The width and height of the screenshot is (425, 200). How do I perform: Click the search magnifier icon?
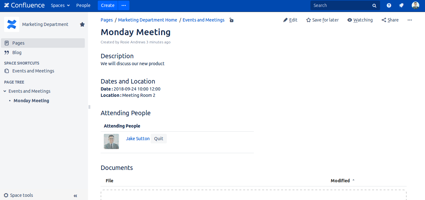pyautogui.click(x=374, y=6)
